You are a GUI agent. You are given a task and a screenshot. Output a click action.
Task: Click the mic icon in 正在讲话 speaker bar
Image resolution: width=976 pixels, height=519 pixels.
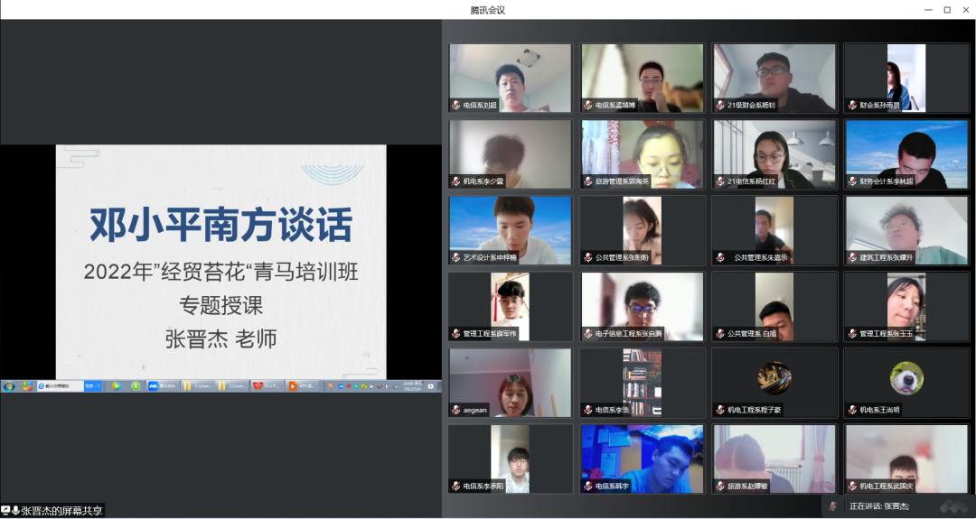coord(833,506)
